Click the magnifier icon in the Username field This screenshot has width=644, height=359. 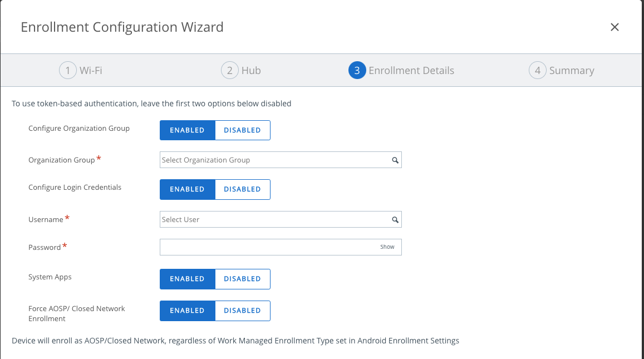[395, 219]
